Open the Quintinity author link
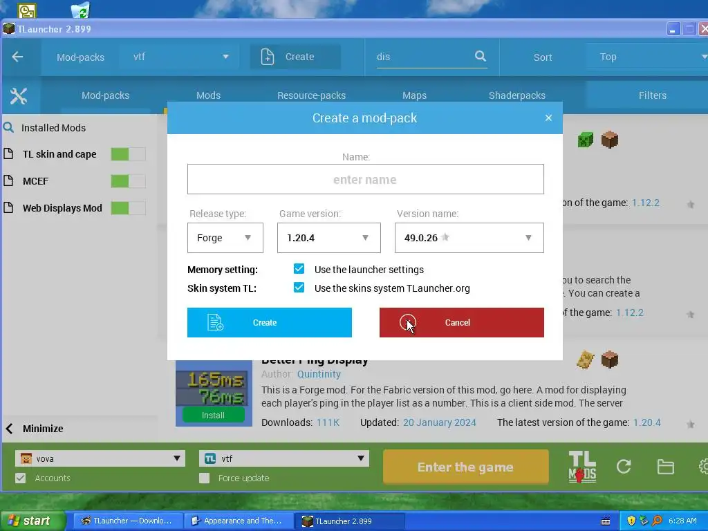 319,374
